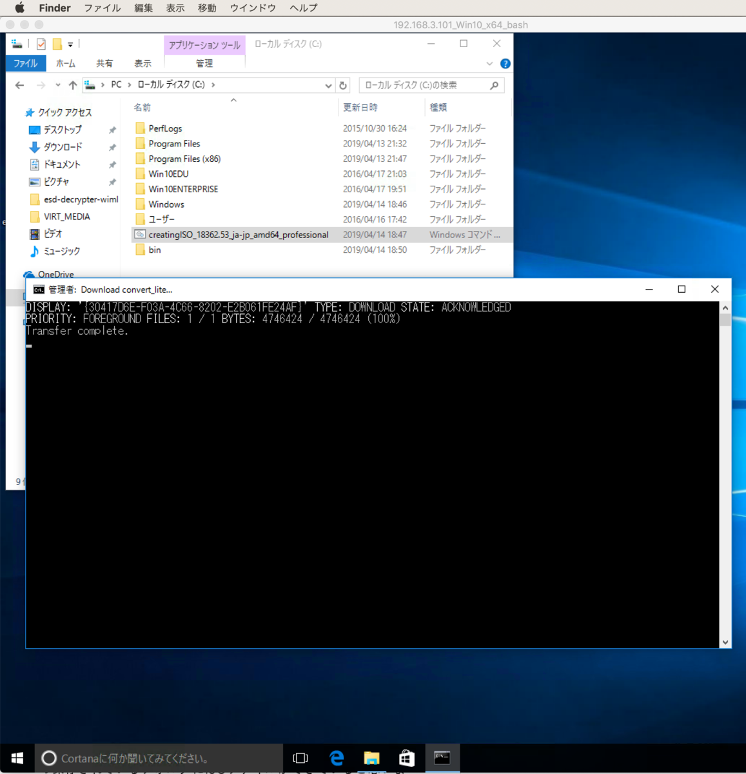Screen dimensions: 746x774
Task: Switch to the ホーム ribbon tab
Action: click(66, 63)
